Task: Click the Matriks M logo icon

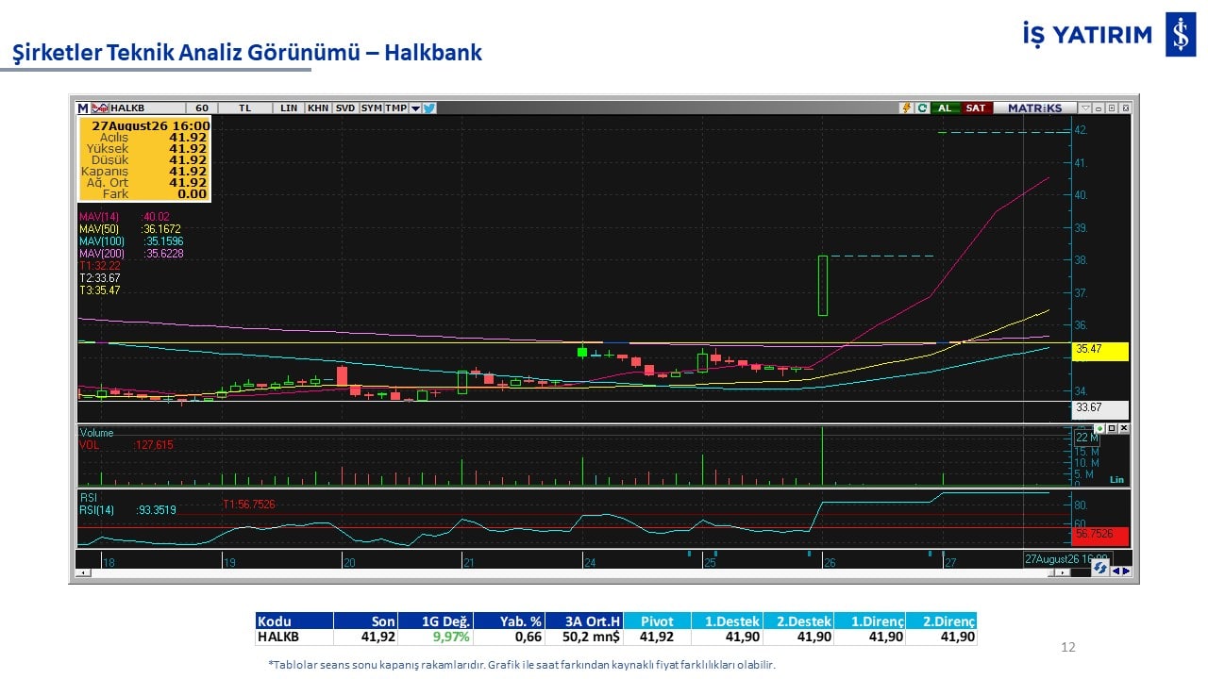Action: tap(83, 108)
